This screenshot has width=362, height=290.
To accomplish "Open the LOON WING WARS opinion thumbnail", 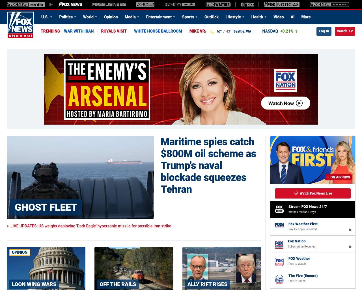I will point(46,268).
